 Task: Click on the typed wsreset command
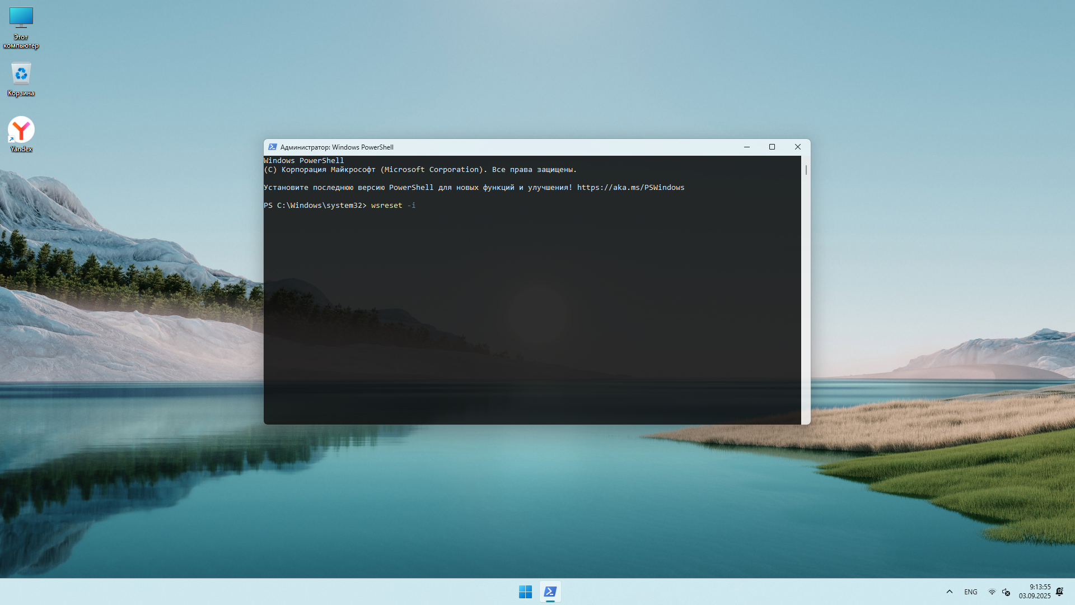point(386,206)
